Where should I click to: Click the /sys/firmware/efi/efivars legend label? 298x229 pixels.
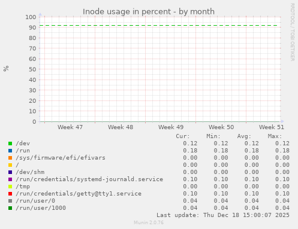[x=61, y=158]
